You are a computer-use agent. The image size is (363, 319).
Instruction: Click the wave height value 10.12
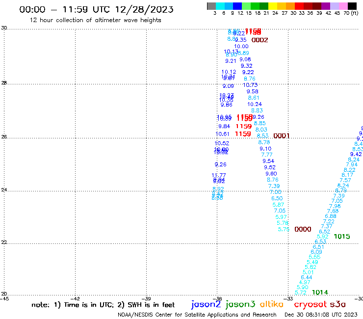(x=229, y=72)
